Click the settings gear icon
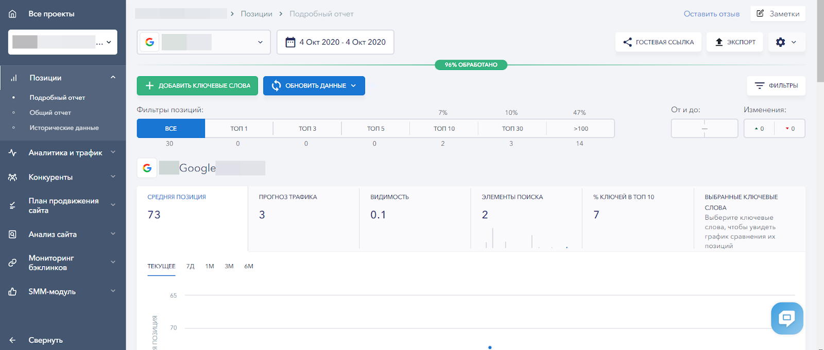 pyautogui.click(x=780, y=42)
